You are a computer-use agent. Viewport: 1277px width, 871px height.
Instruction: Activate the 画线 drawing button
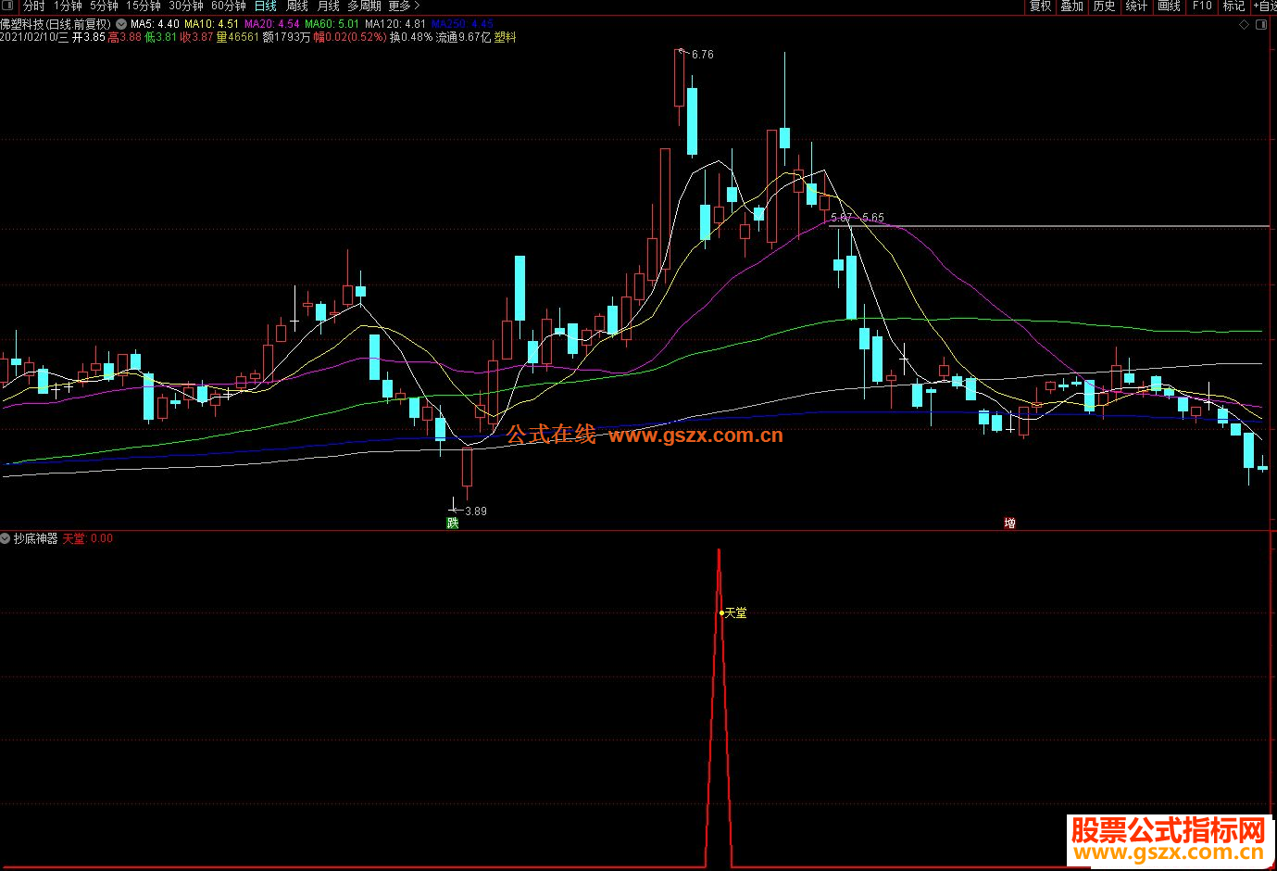[x=1170, y=6]
